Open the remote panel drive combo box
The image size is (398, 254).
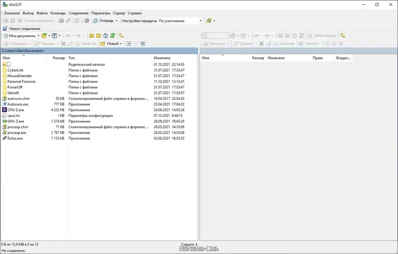(x=215, y=36)
